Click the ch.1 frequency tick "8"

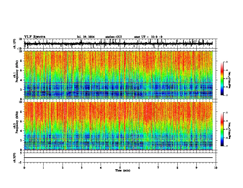[x=21, y=61]
